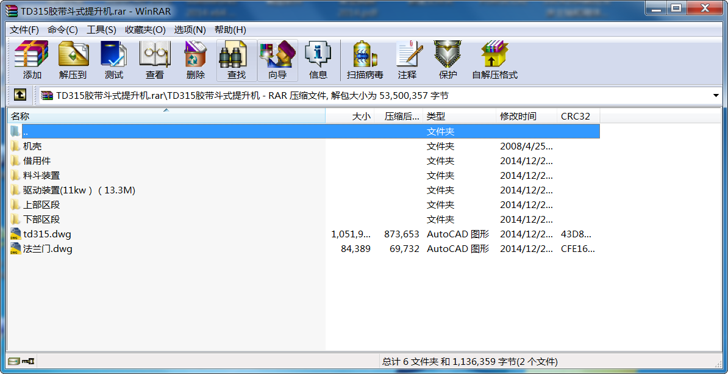The width and height of the screenshot is (728, 374).
Task: Click AutoCAD 图形 type for td315.dwg
Action: click(x=458, y=234)
